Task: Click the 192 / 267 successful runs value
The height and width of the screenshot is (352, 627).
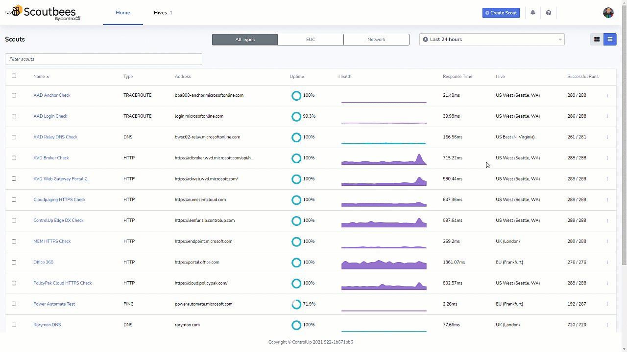Action: click(577, 304)
